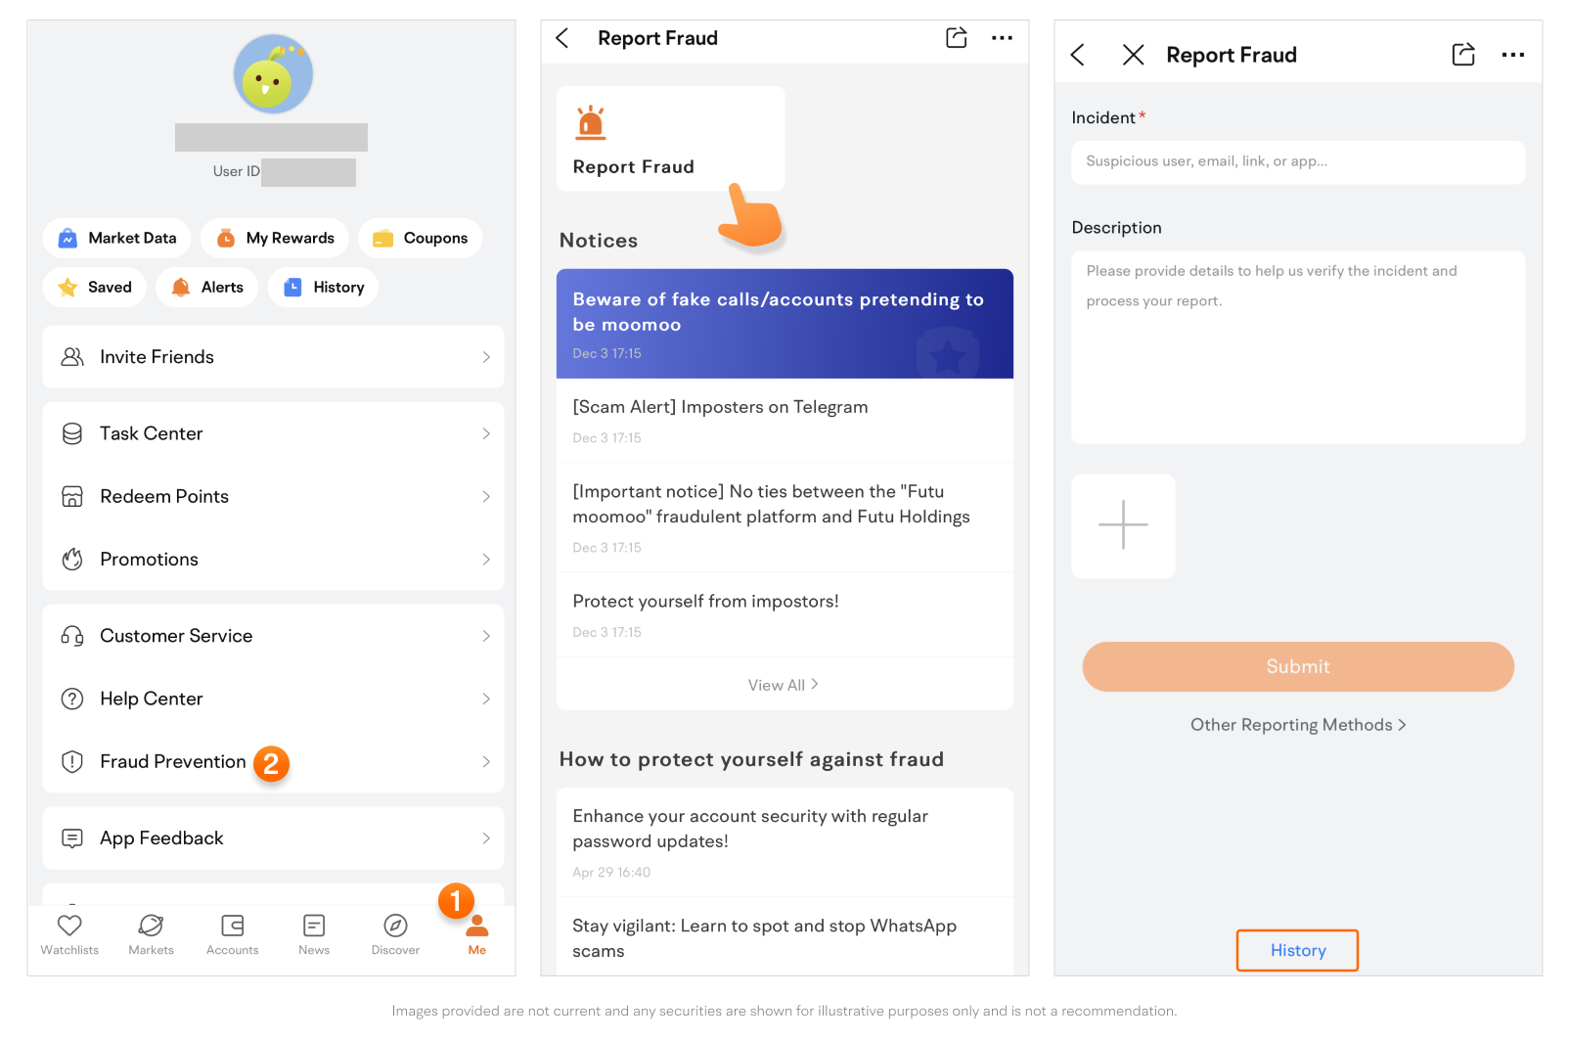
Task: Expand View All notices
Action: point(784,685)
